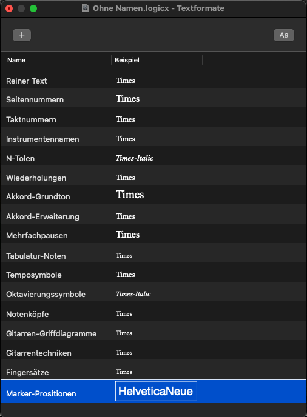Viewport: 307px width, 417px height.
Task: Click the HelveticaNeue example field
Action: [156, 391]
